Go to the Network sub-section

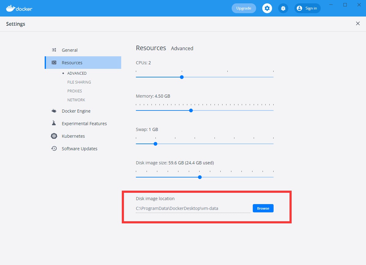click(76, 100)
